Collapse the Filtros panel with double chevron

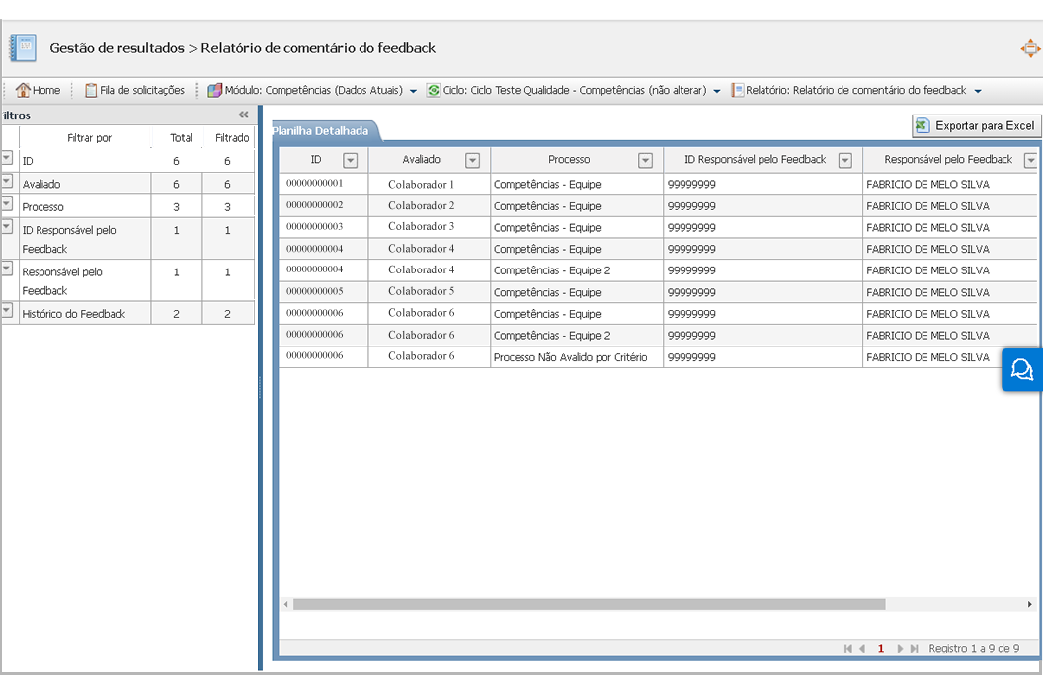(244, 115)
